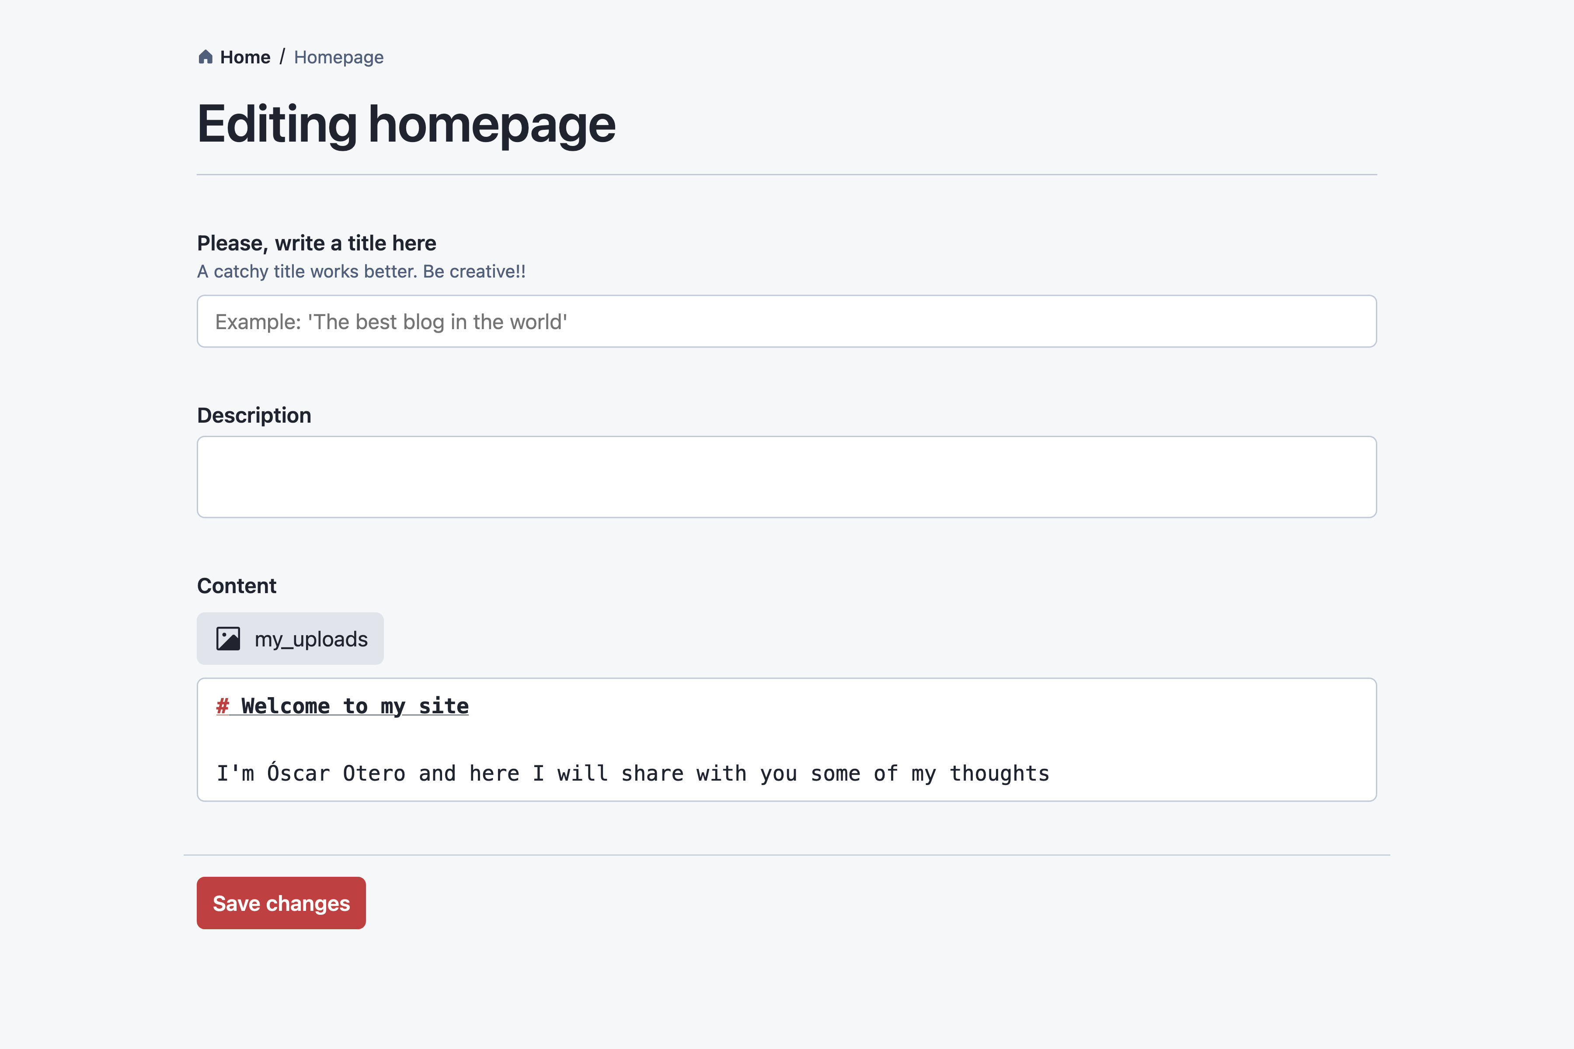Screen dimensions: 1574x1049
Task: Navigate using the Home breadcrumb link
Action: coord(245,57)
